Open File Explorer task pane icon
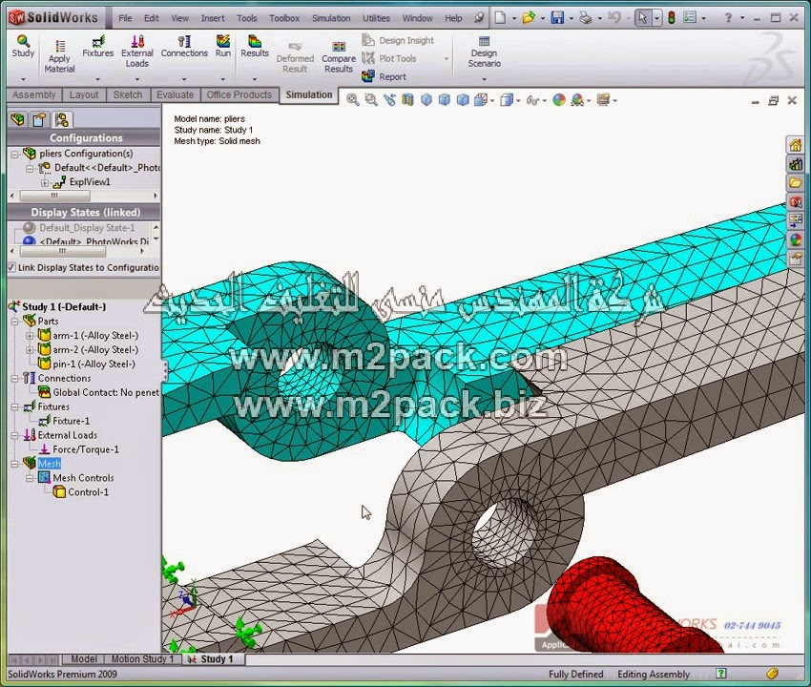Viewport: 811px width, 687px height. point(796,183)
